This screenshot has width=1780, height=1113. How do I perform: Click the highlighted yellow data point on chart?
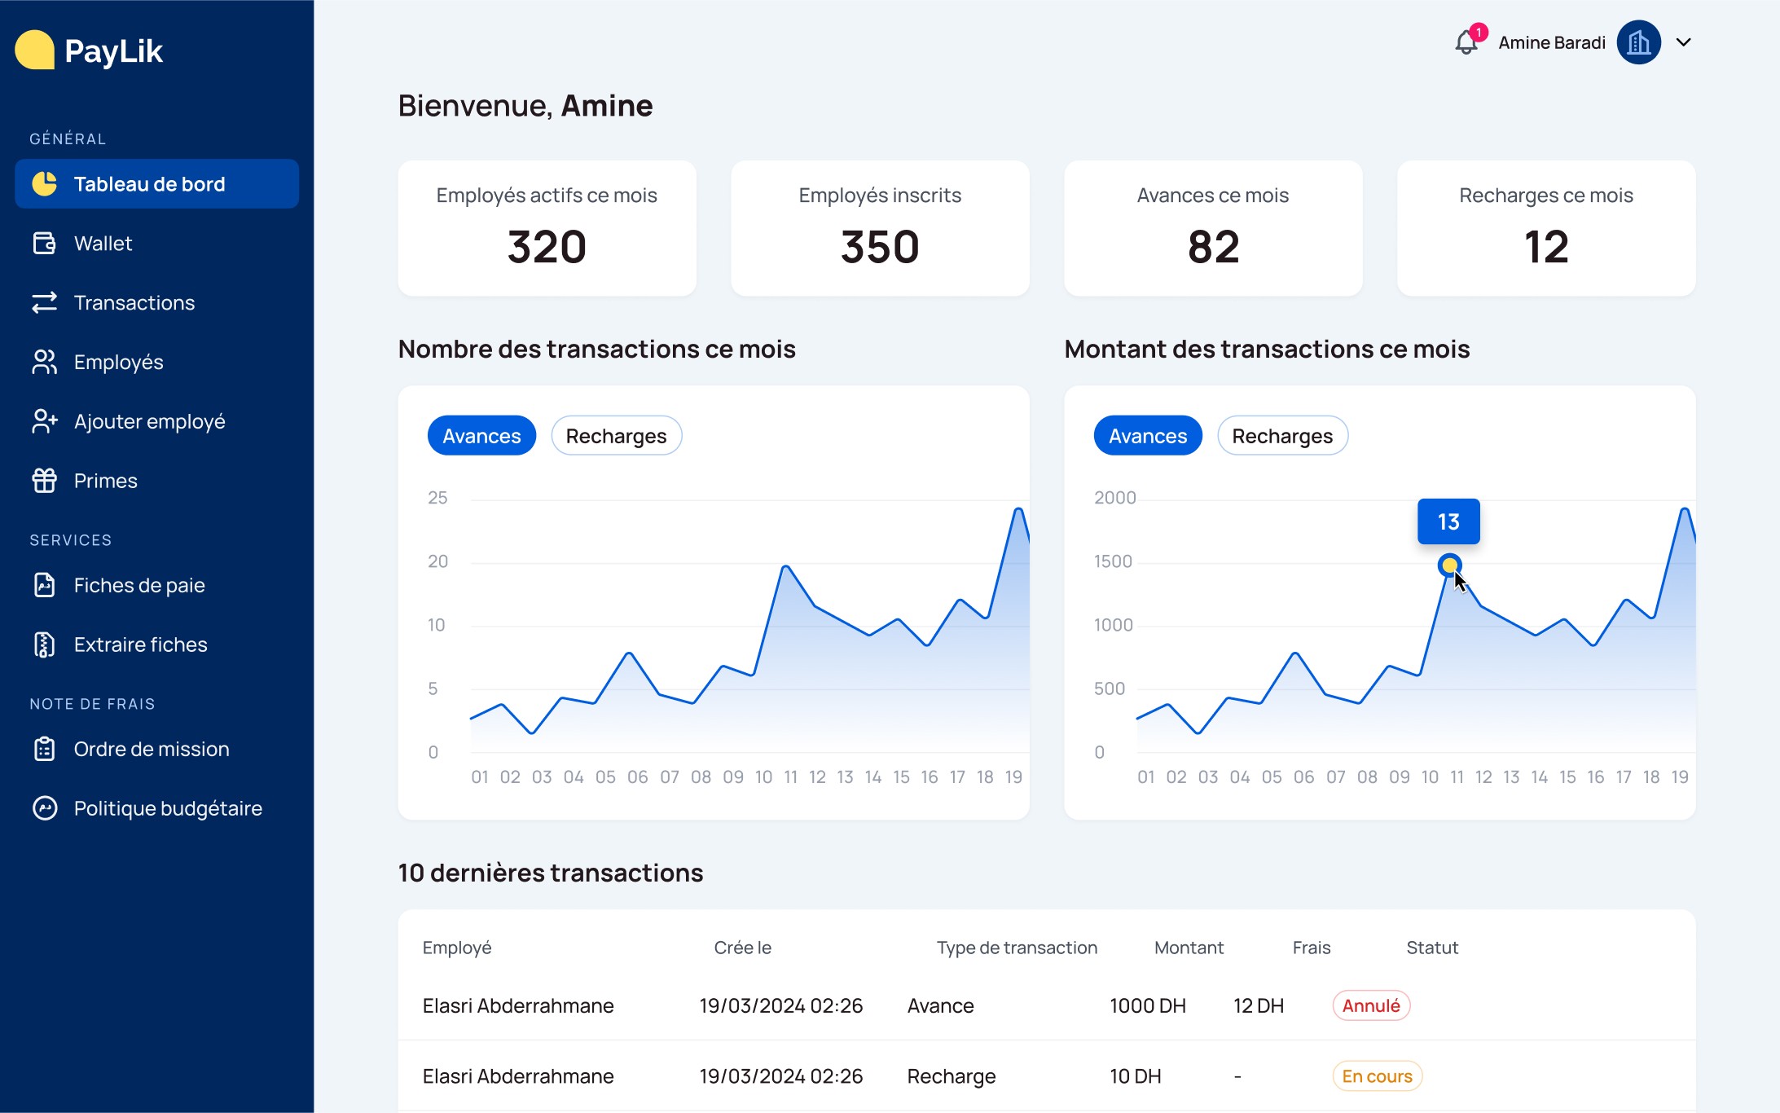coord(1449,565)
